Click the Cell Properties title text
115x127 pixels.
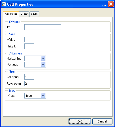coord(20,4)
